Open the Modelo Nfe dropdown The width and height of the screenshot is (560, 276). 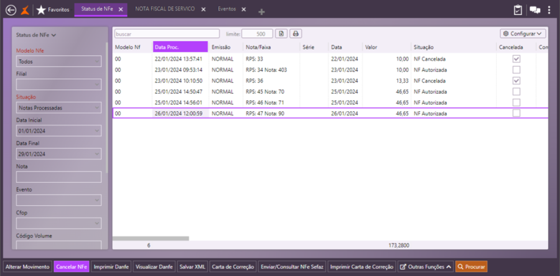pos(59,62)
